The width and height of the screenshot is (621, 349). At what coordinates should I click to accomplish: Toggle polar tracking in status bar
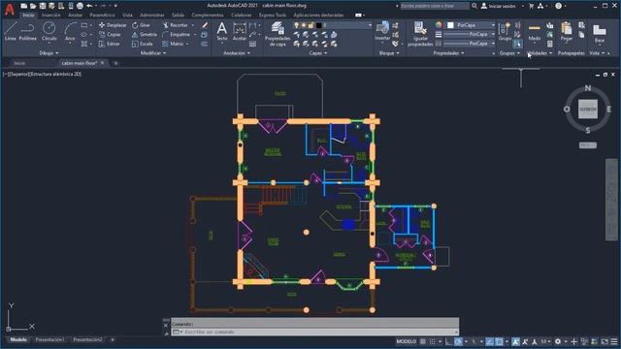pyautogui.click(x=458, y=341)
